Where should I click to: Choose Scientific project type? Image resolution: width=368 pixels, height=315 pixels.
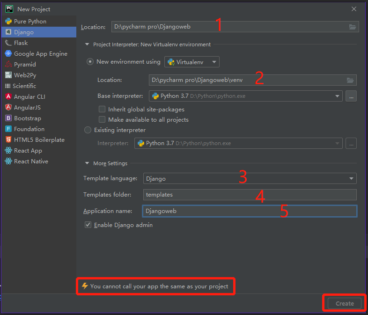pyautogui.click(x=39, y=86)
